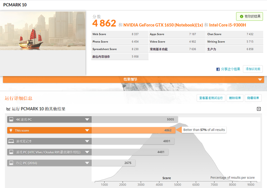Viewport: 267px width, 188px height.
Task: Click the Better than 57% tooltip
Action: 204,130
